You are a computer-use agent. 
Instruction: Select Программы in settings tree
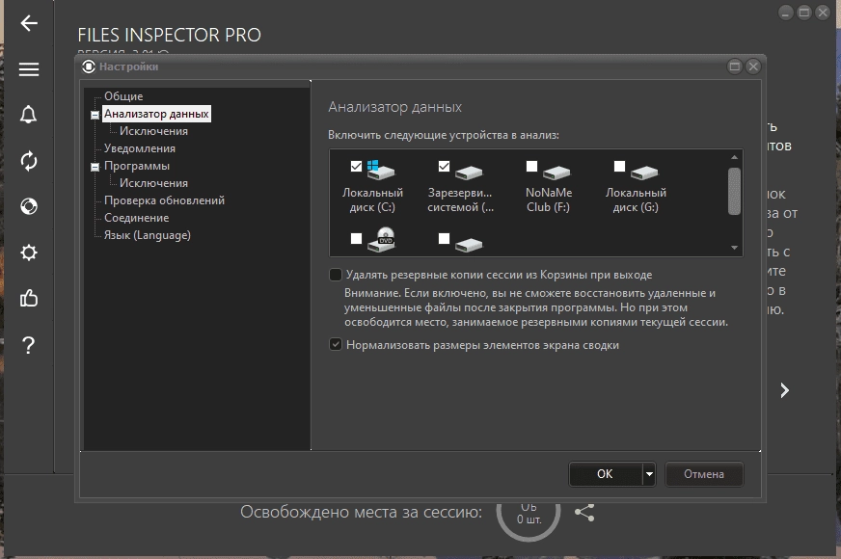tap(137, 166)
